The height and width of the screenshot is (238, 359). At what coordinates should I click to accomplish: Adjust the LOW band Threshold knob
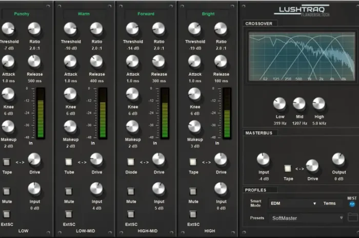(x=8, y=29)
